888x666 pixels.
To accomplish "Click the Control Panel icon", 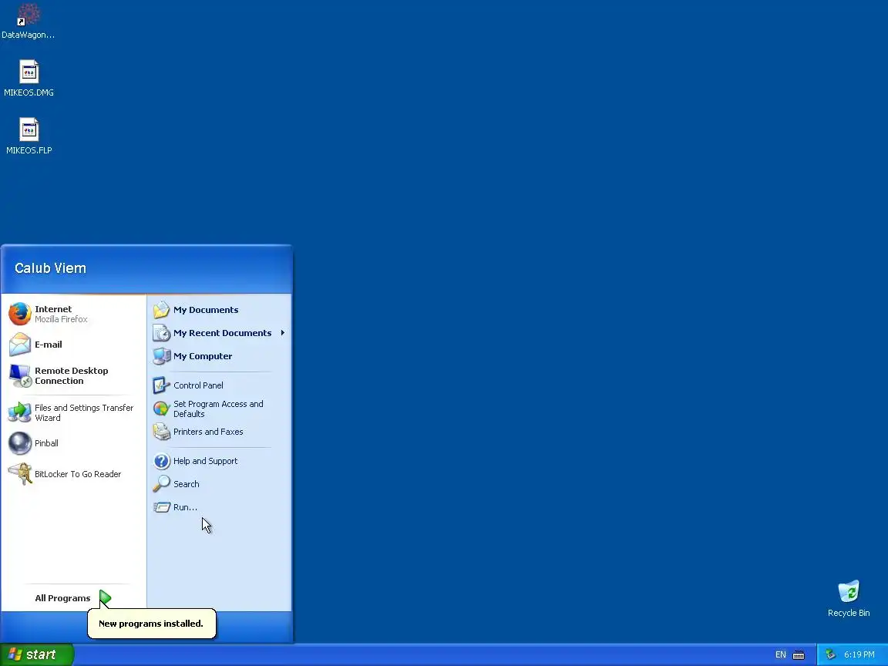I will (161, 385).
